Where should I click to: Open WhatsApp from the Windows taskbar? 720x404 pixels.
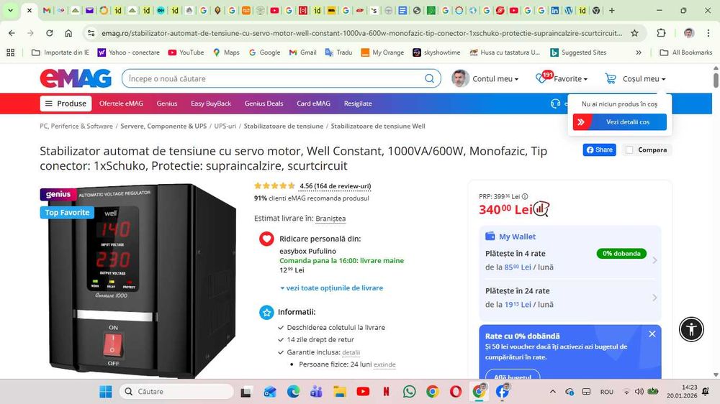point(409,392)
